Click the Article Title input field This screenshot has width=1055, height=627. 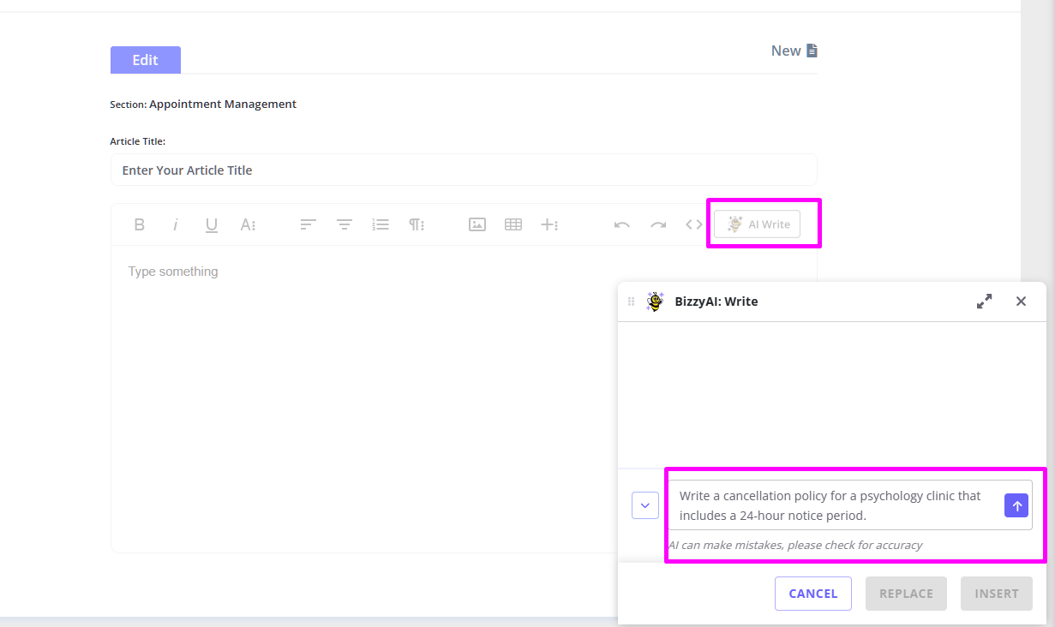pyautogui.click(x=464, y=170)
